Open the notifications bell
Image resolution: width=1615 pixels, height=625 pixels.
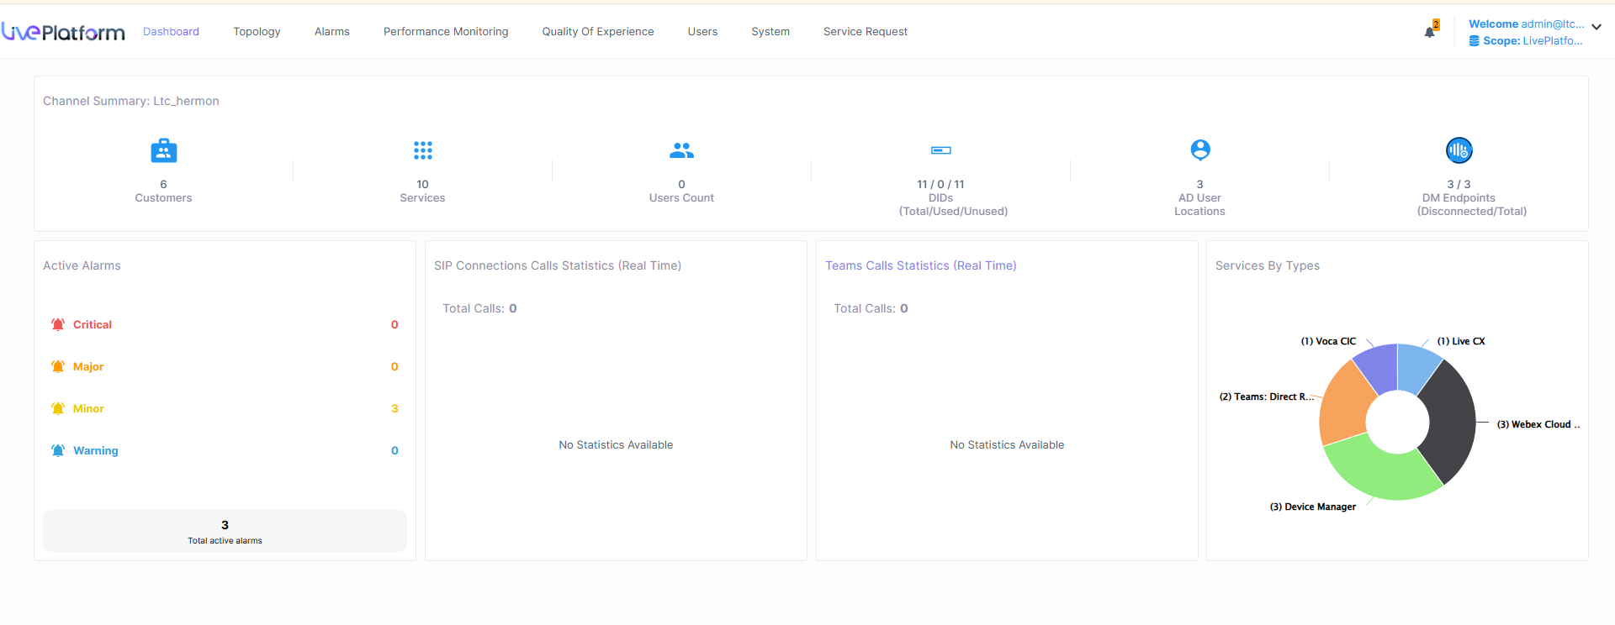click(x=1429, y=32)
